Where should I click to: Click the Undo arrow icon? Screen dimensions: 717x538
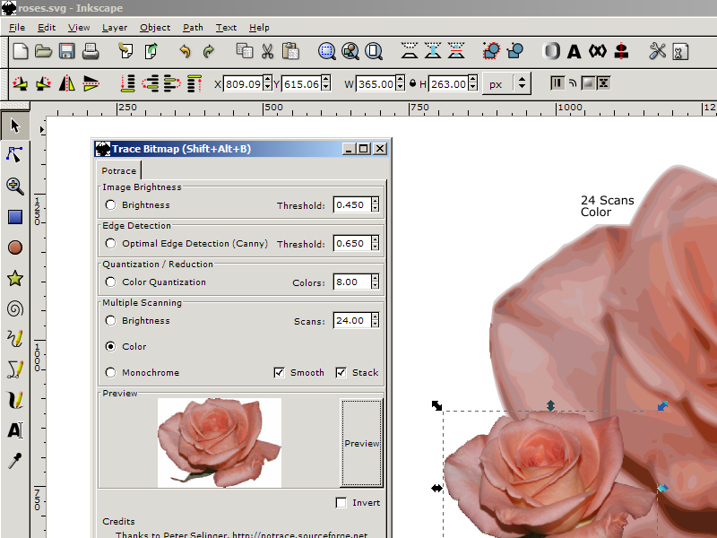click(x=185, y=51)
